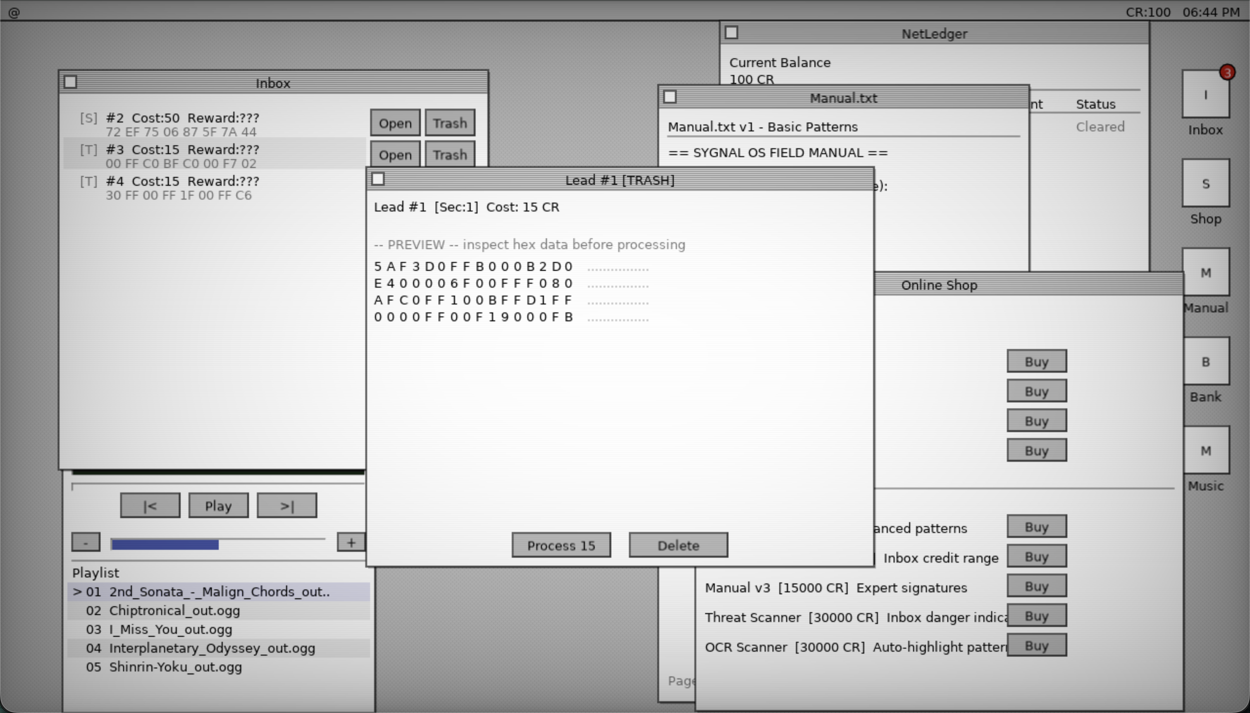Open the Shop desktop icon

[x=1205, y=184]
